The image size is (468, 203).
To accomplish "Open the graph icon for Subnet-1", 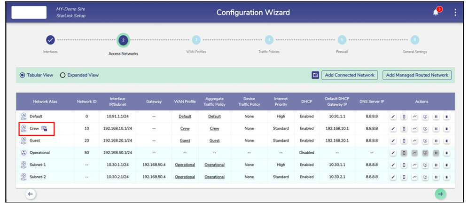I will (414, 165).
